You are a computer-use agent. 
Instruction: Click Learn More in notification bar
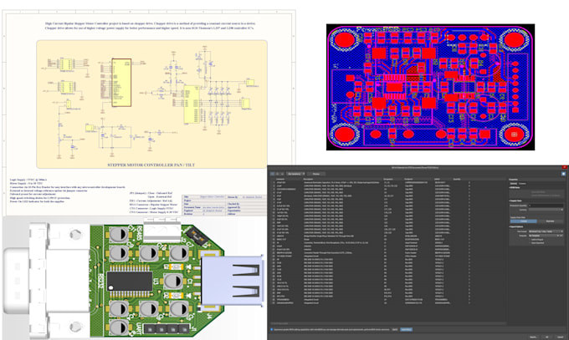(x=407, y=329)
